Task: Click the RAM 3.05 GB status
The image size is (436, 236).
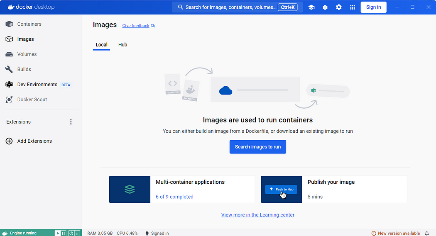Action: point(100,233)
